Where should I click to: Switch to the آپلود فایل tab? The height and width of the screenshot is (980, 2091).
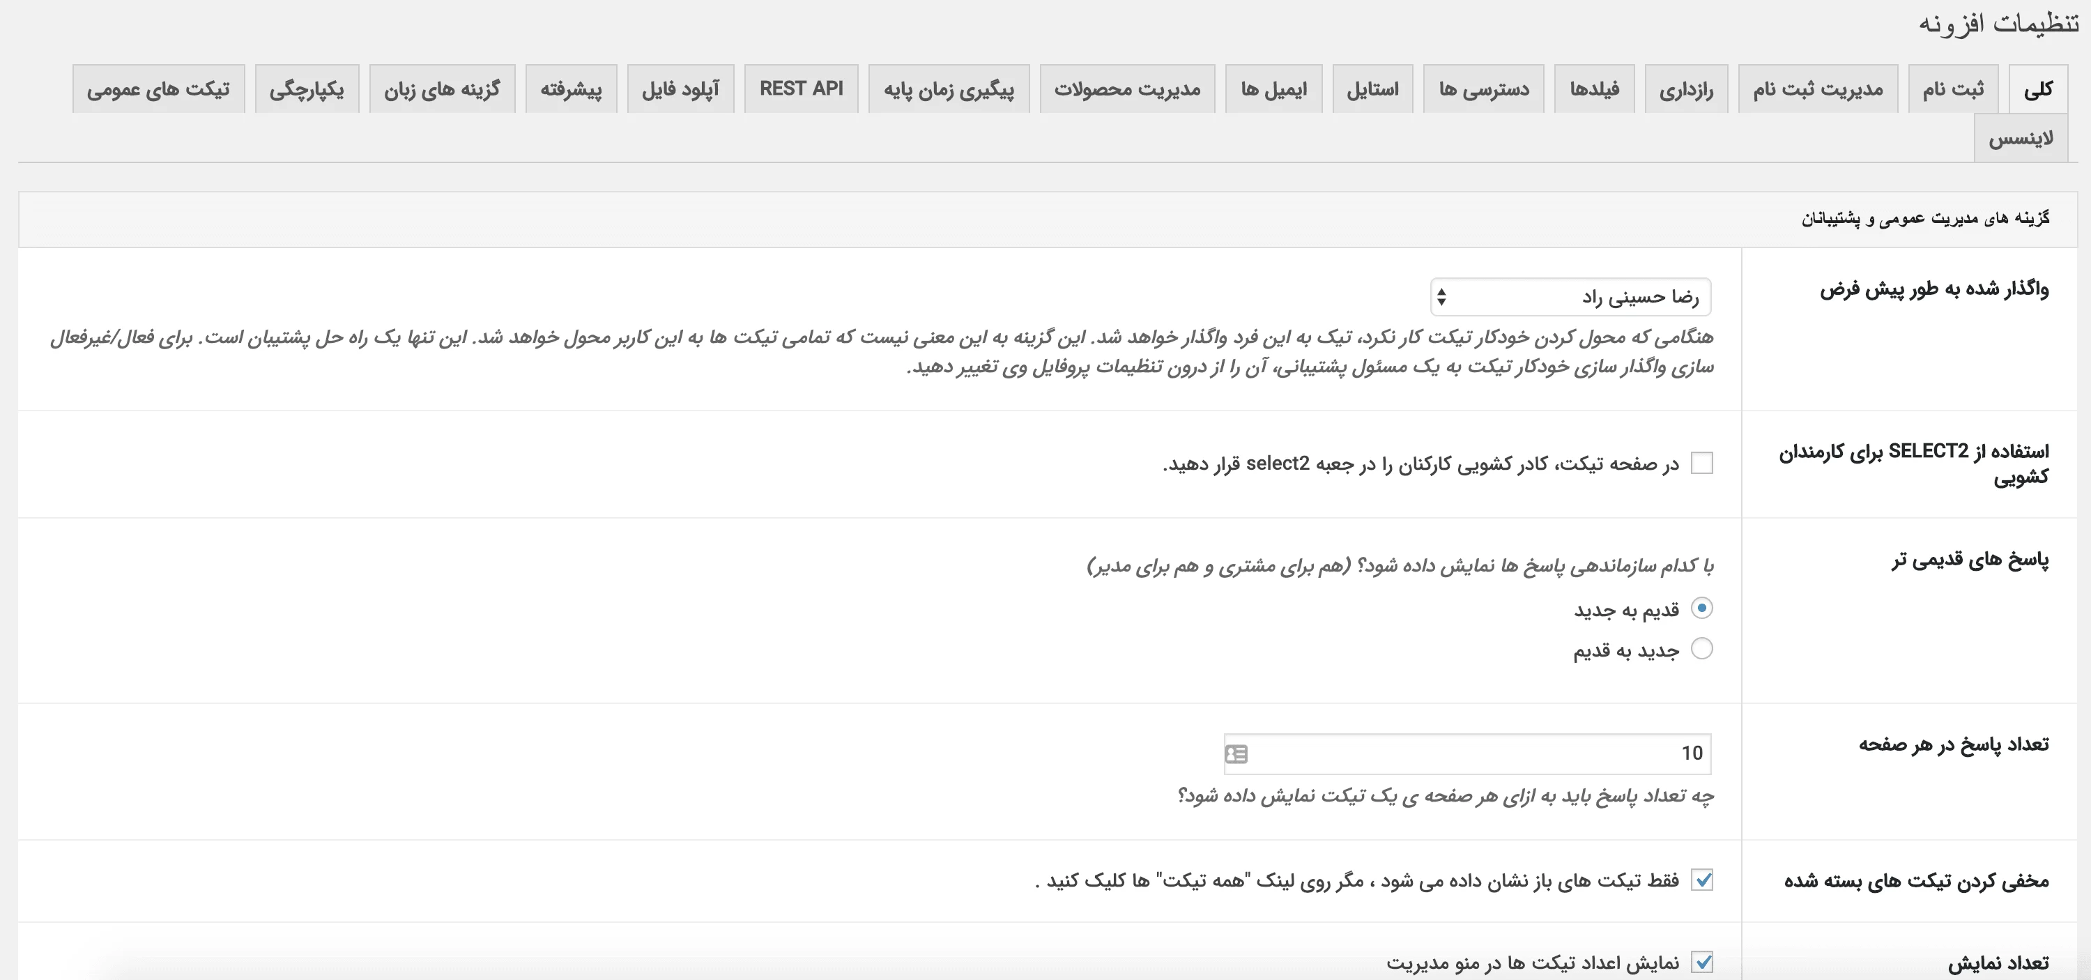(x=680, y=89)
